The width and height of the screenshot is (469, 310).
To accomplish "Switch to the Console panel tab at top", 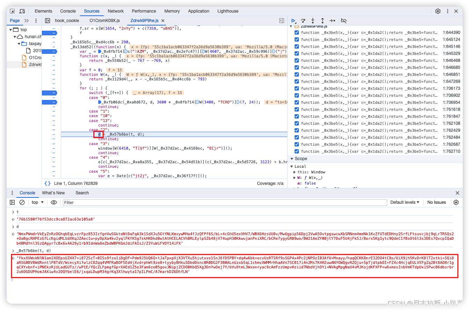I will pos(68,11).
